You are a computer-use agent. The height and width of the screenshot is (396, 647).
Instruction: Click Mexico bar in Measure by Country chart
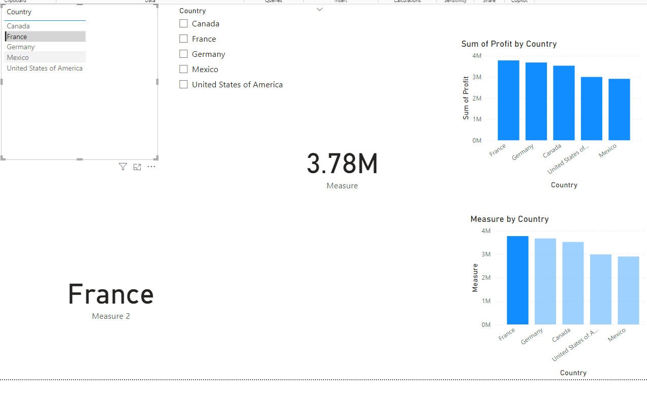point(628,290)
